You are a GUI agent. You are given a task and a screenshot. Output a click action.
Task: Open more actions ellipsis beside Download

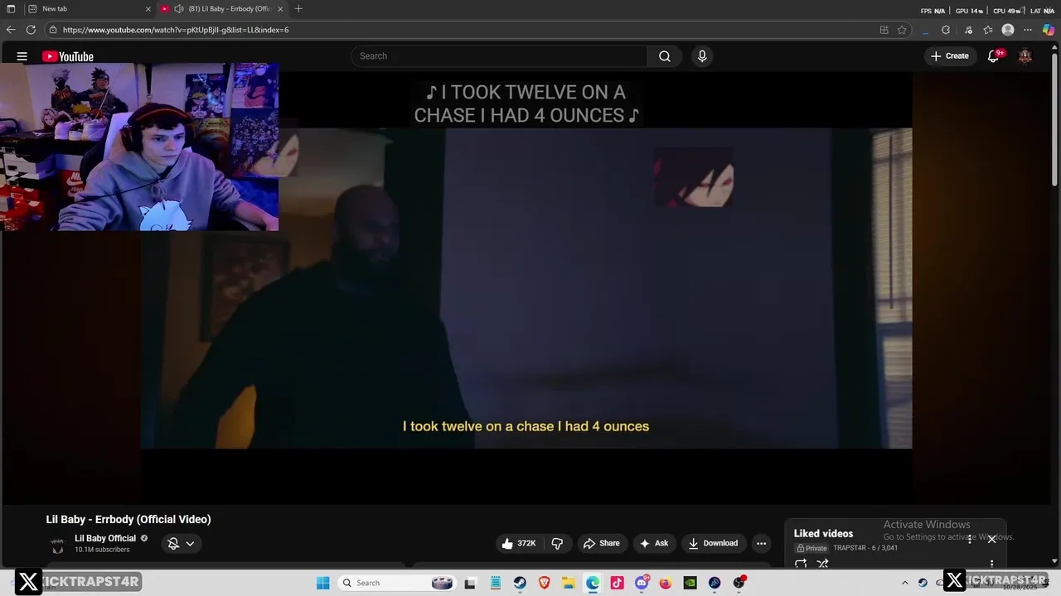coord(761,543)
